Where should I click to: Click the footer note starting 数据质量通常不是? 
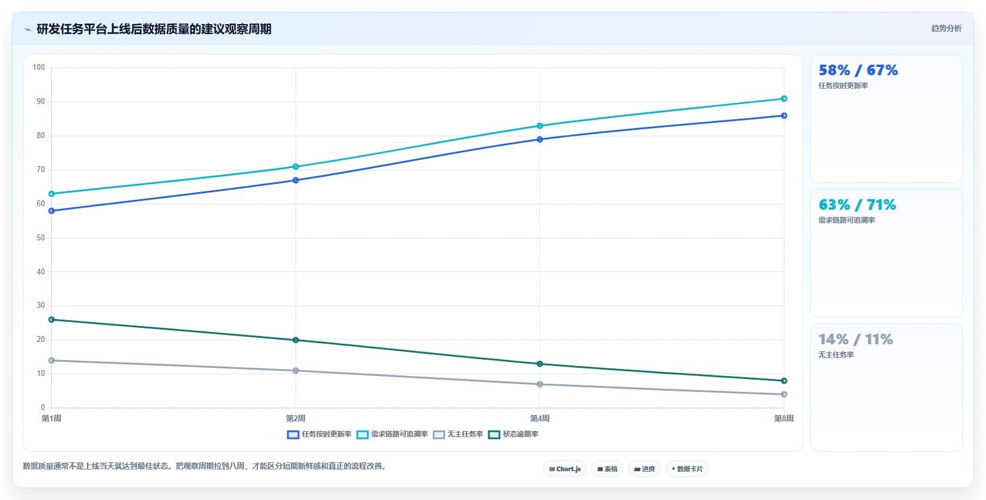pyautogui.click(x=204, y=467)
